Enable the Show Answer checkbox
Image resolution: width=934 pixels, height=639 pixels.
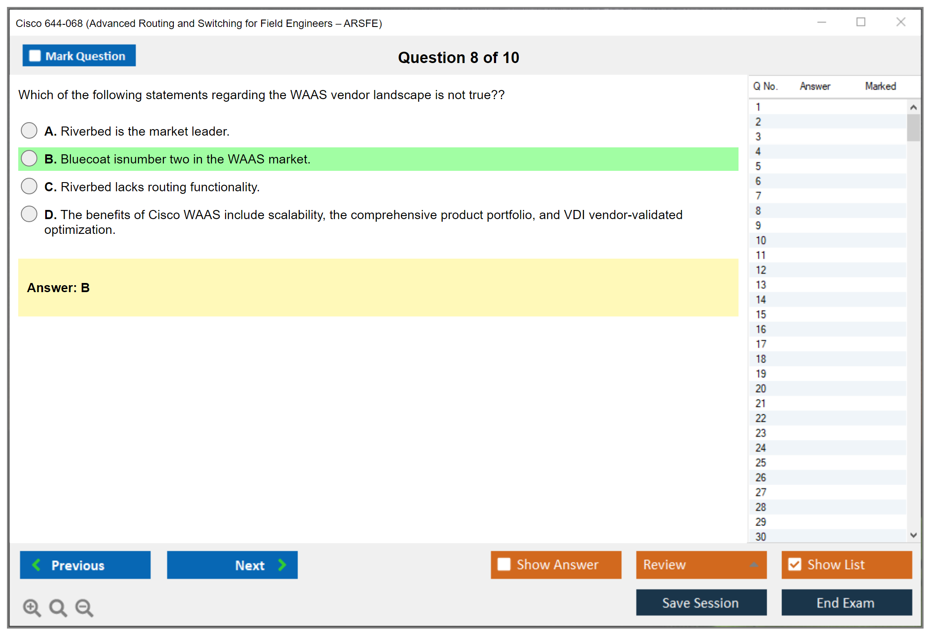click(504, 564)
